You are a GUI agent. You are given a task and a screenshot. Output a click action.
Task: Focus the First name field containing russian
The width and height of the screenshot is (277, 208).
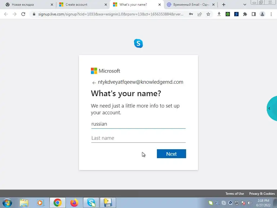click(138, 124)
